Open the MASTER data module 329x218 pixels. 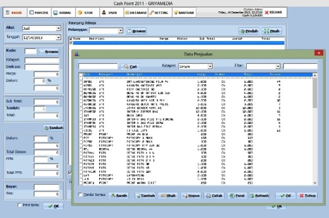(39, 12)
